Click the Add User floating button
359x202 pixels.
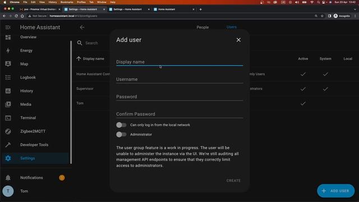pos(335,191)
